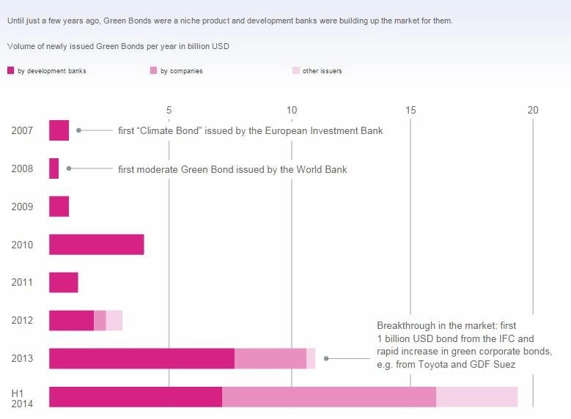Click the 2013 development banks segment

(142, 359)
